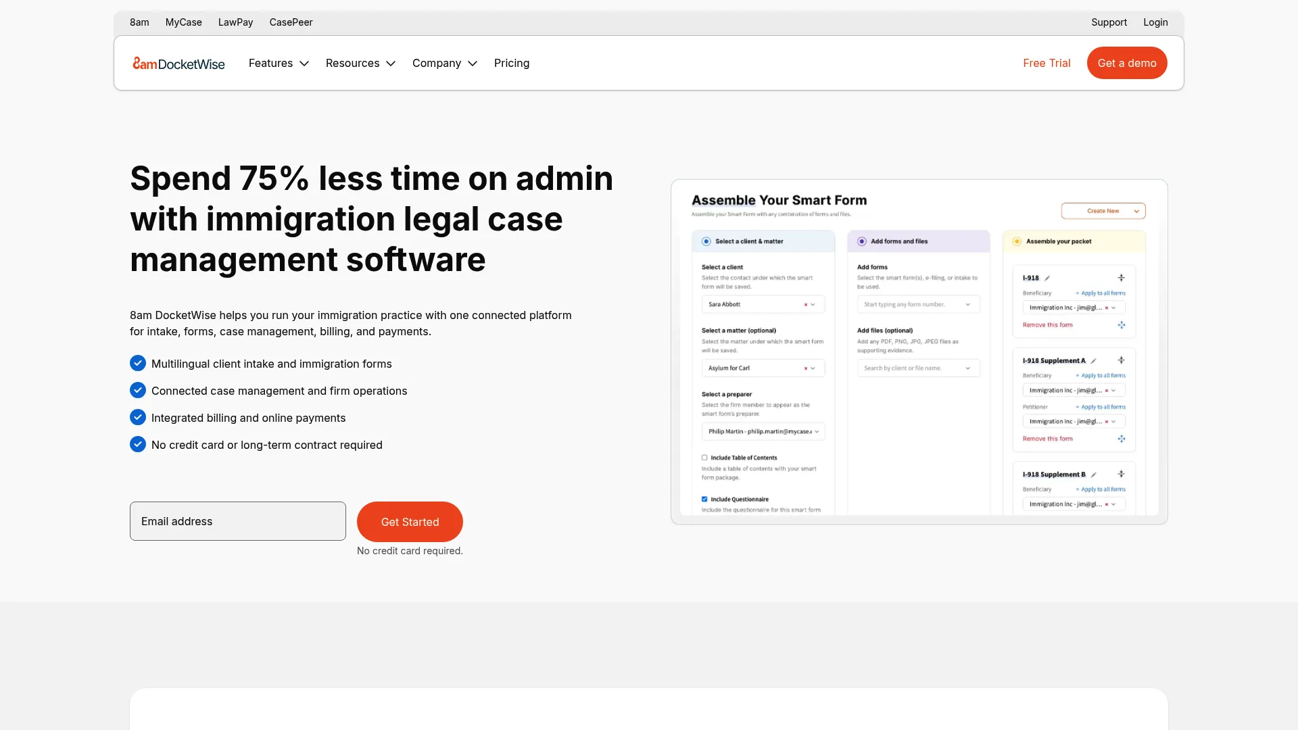Clear Asylum for Carl with the red x
This screenshot has height=730, width=1298.
805,368
